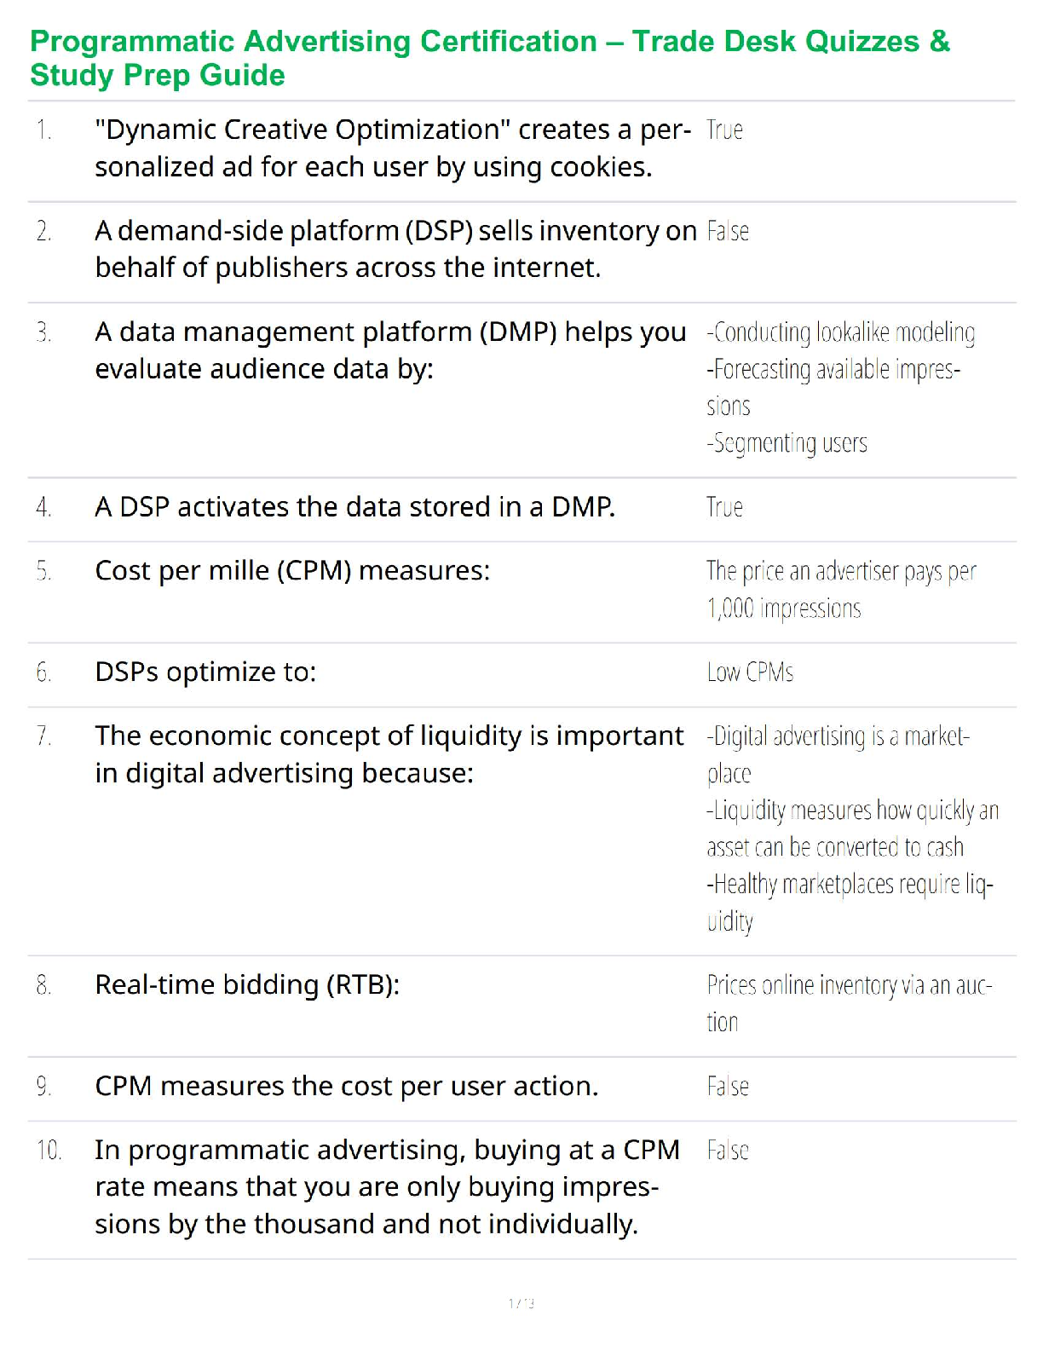Click the "DSPs optimize to:" question
Screen dimensions: 1043x1350
coord(205,672)
